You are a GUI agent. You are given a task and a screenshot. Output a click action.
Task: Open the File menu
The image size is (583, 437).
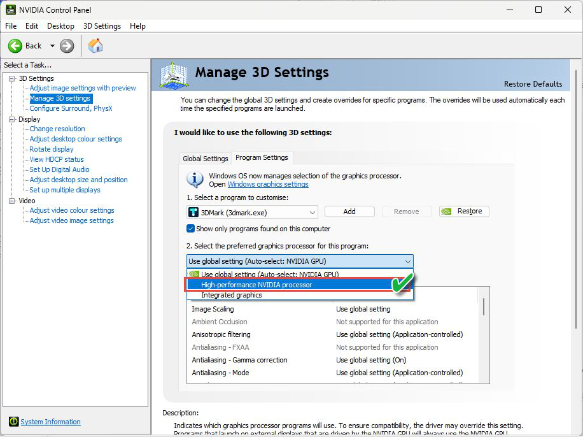point(11,26)
